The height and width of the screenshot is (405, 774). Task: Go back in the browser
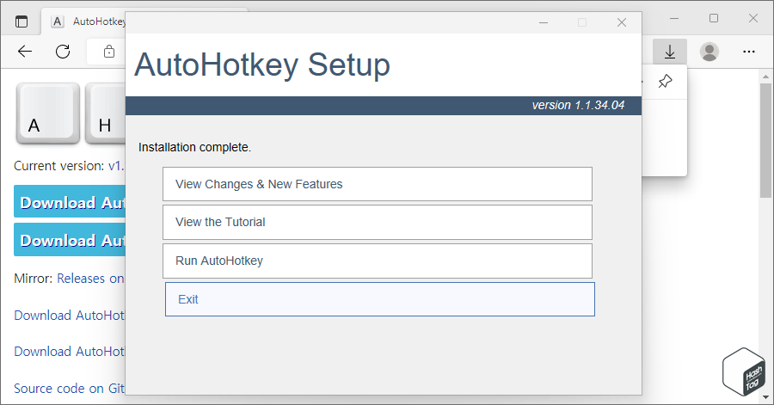[x=25, y=52]
